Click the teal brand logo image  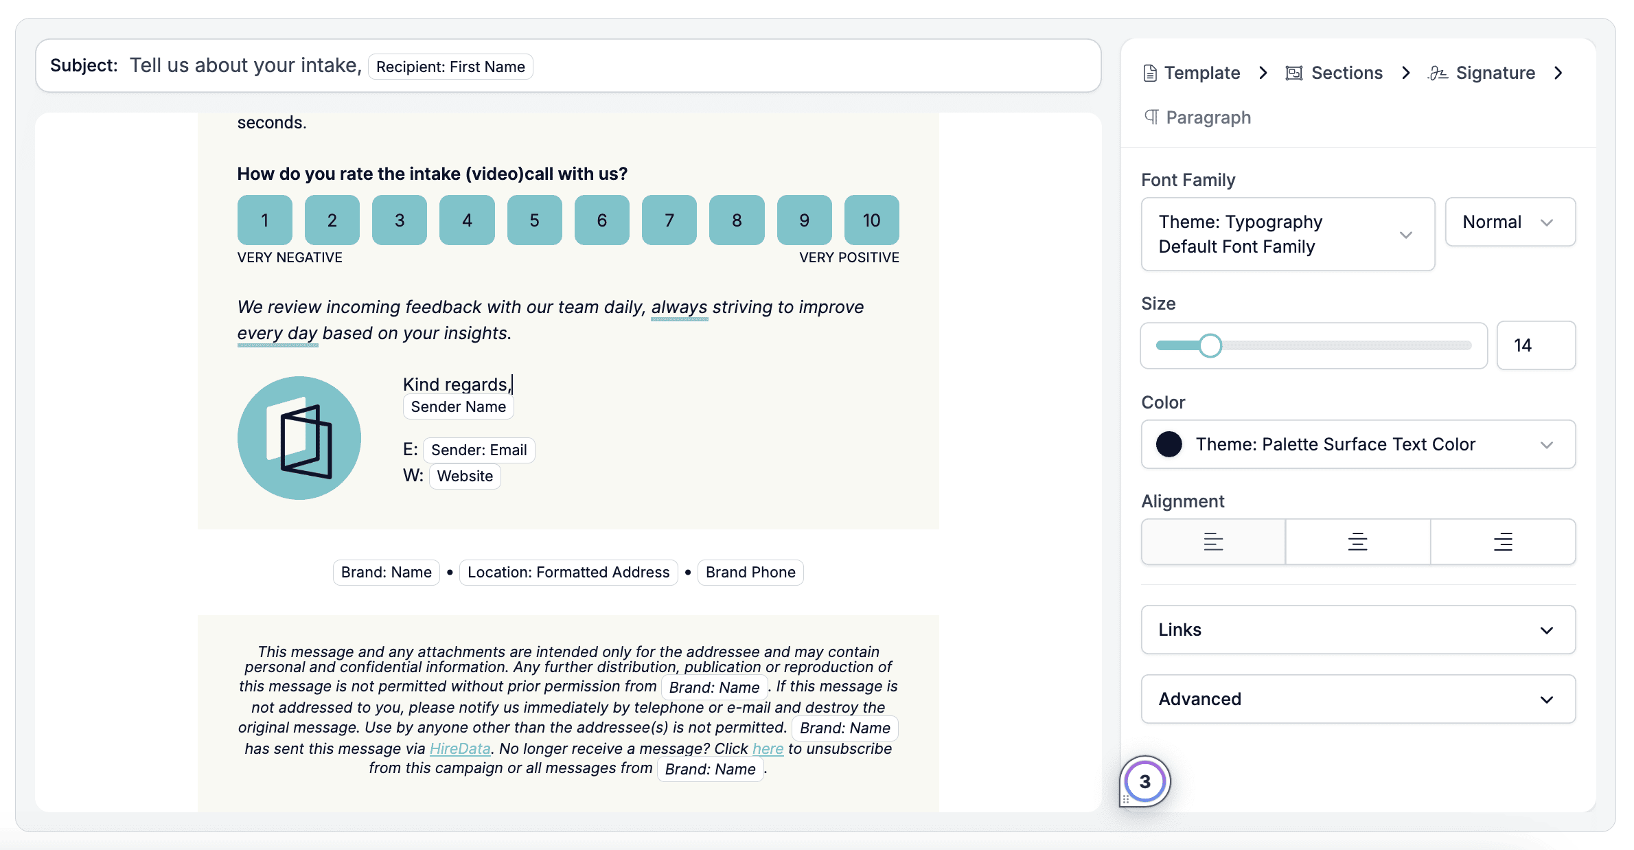(299, 438)
